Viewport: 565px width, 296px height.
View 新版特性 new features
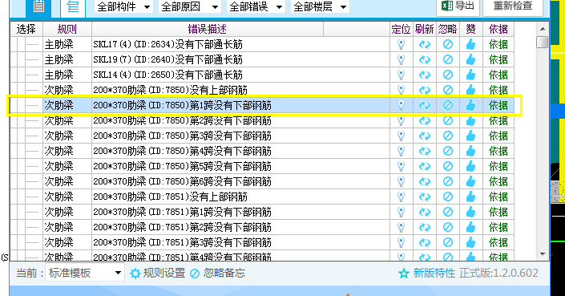pos(426,273)
